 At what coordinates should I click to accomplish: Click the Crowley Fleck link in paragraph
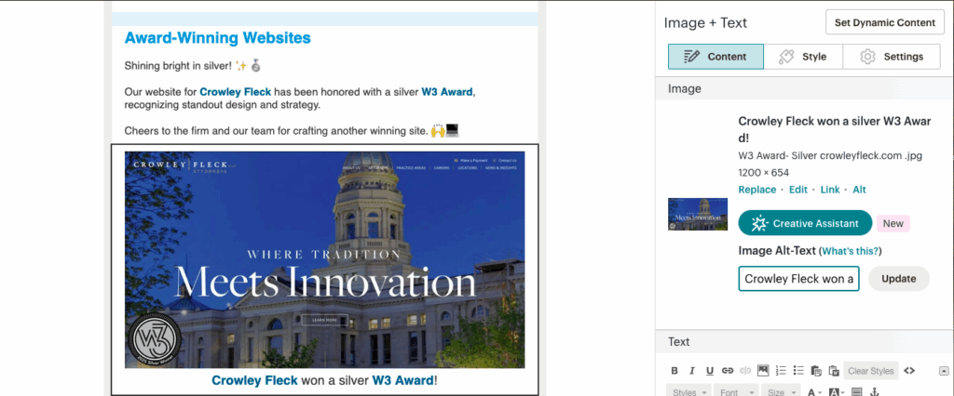pos(236,92)
